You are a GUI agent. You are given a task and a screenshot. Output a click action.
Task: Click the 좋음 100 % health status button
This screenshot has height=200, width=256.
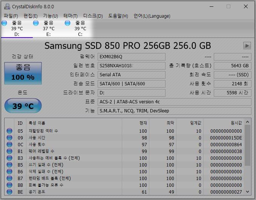[23, 73]
